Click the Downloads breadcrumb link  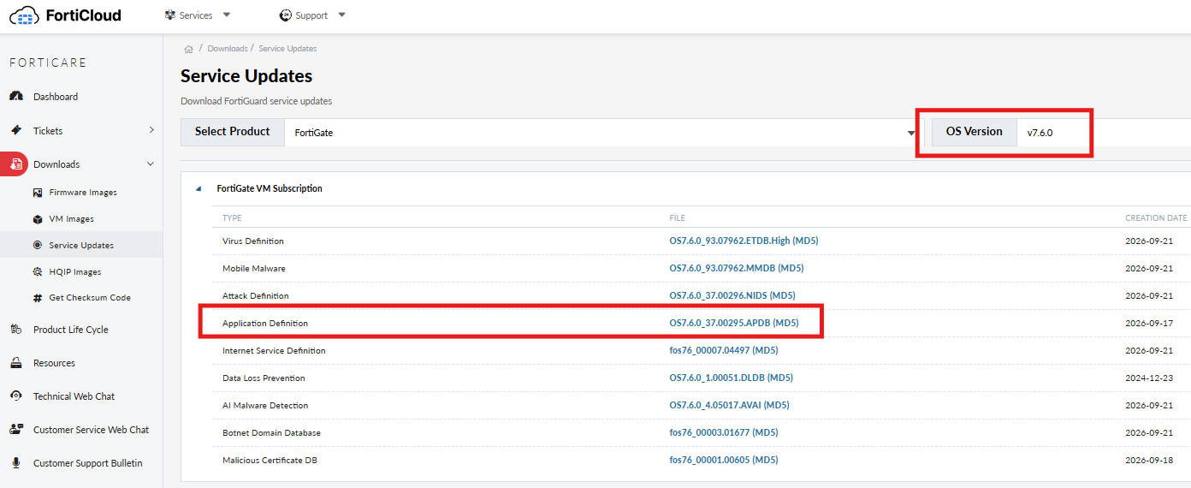coord(228,49)
